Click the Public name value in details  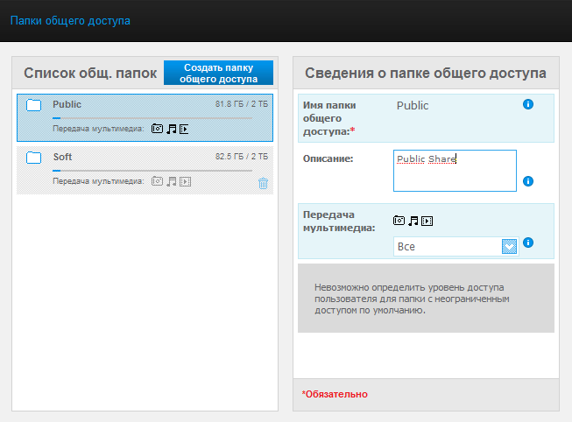coord(413,106)
